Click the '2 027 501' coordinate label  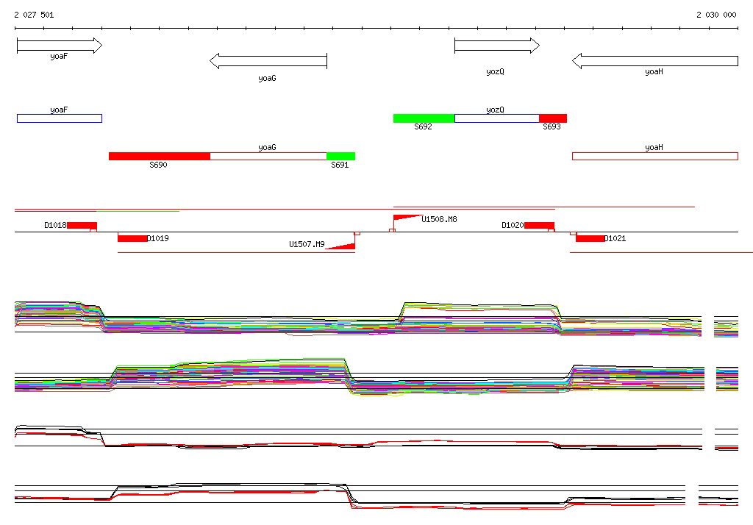pyautogui.click(x=34, y=15)
